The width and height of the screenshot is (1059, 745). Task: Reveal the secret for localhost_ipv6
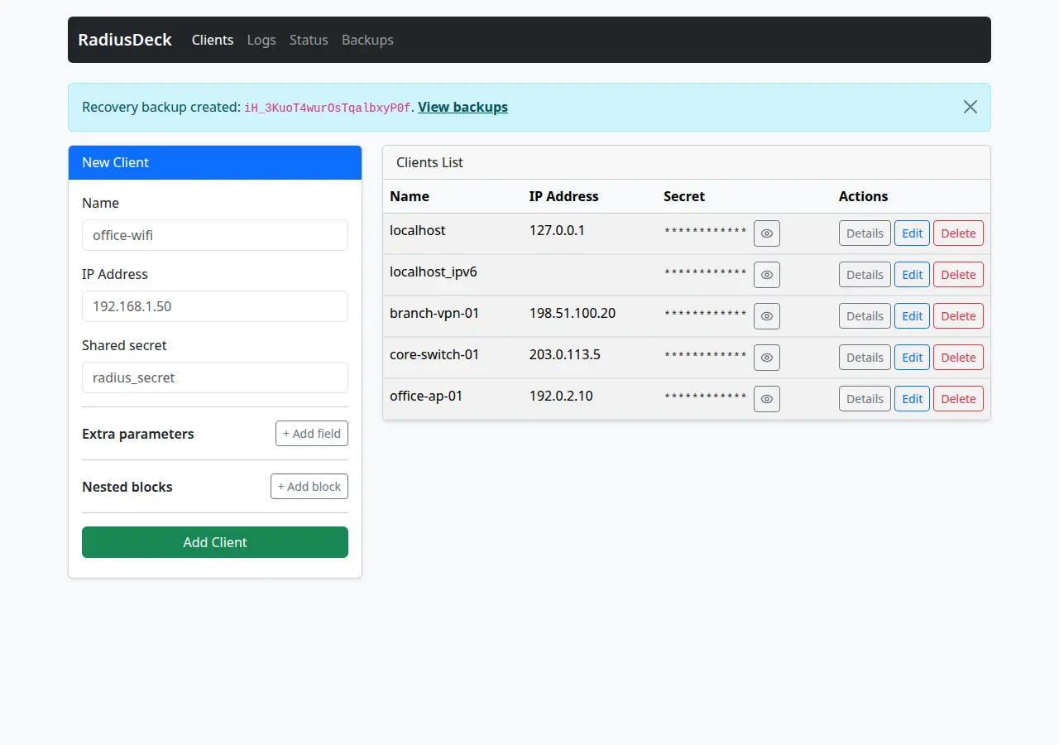pyautogui.click(x=767, y=275)
